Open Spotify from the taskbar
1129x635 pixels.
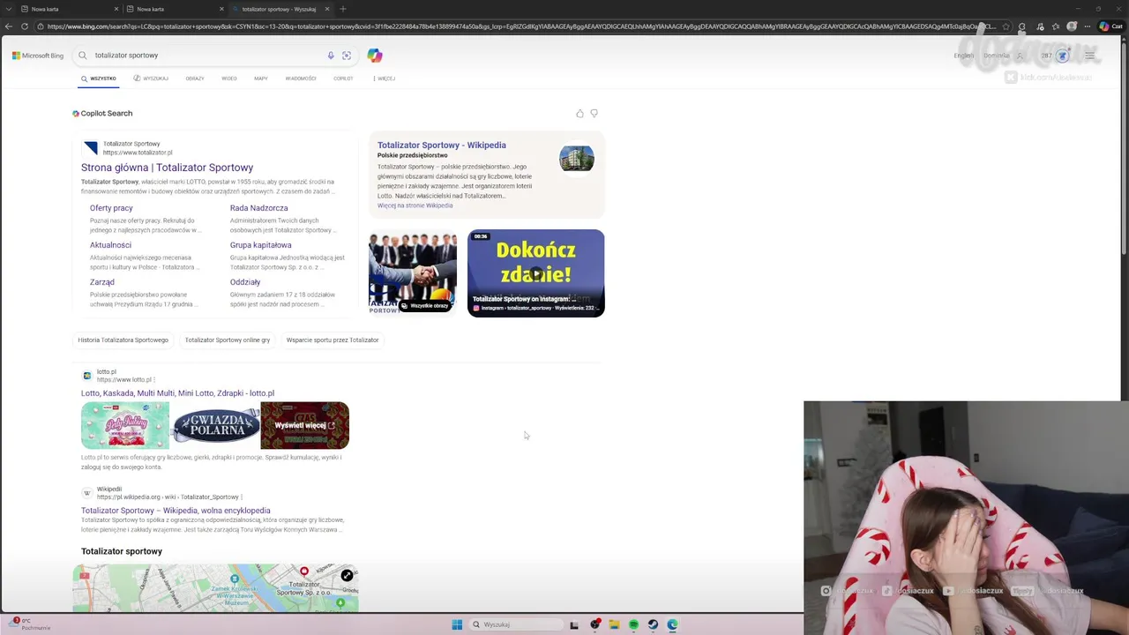tap(633, 624)
